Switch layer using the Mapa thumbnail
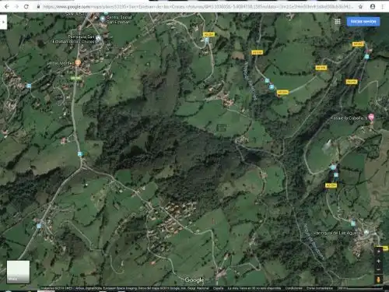Screen dimensions: 389x292 pyautogui.click(x=18, y=272)
